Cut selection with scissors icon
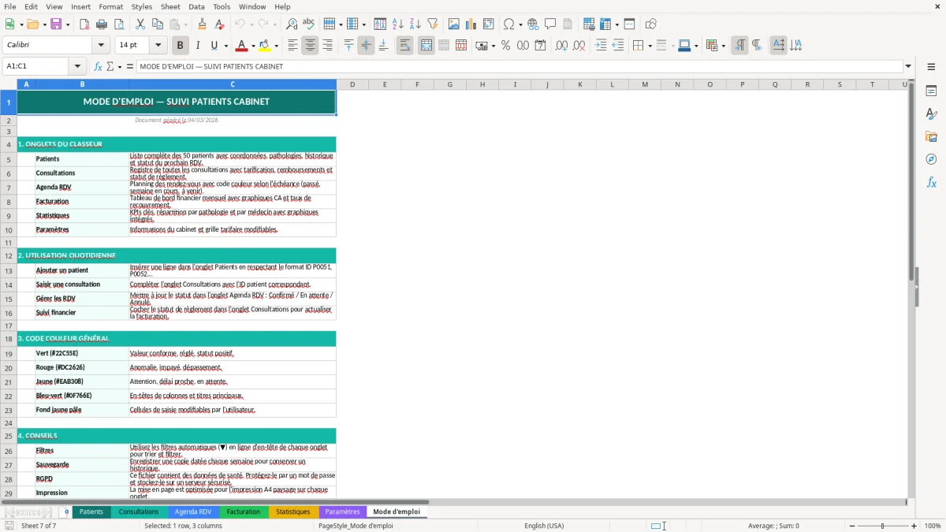This screenshot has width=946, height=532. 140,24
